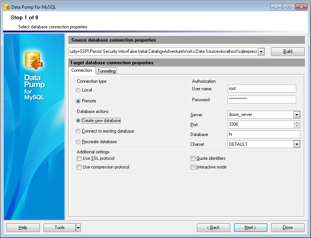Click the Tools button

60,227
